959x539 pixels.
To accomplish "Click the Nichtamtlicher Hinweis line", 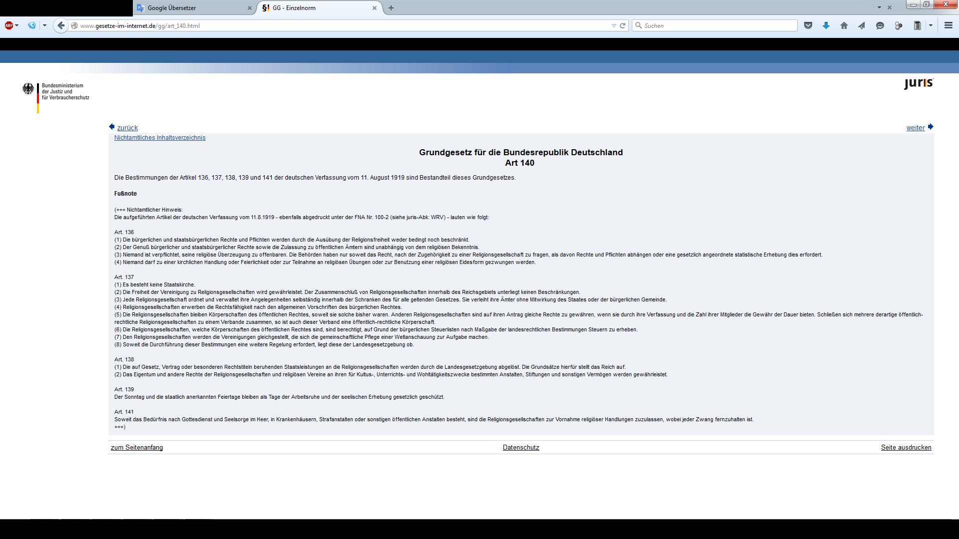I will pyautogui.click(x=148, y=210).
